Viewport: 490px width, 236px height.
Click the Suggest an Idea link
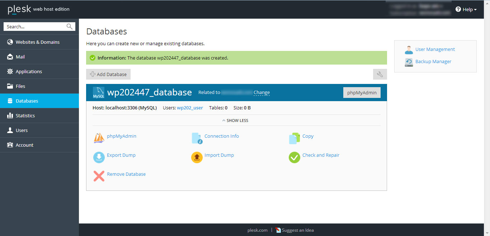point(298,230)
